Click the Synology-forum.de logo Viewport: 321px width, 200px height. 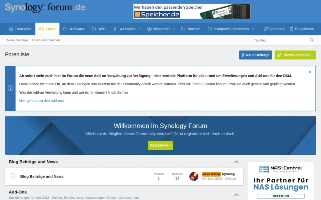tap(45, 7)
